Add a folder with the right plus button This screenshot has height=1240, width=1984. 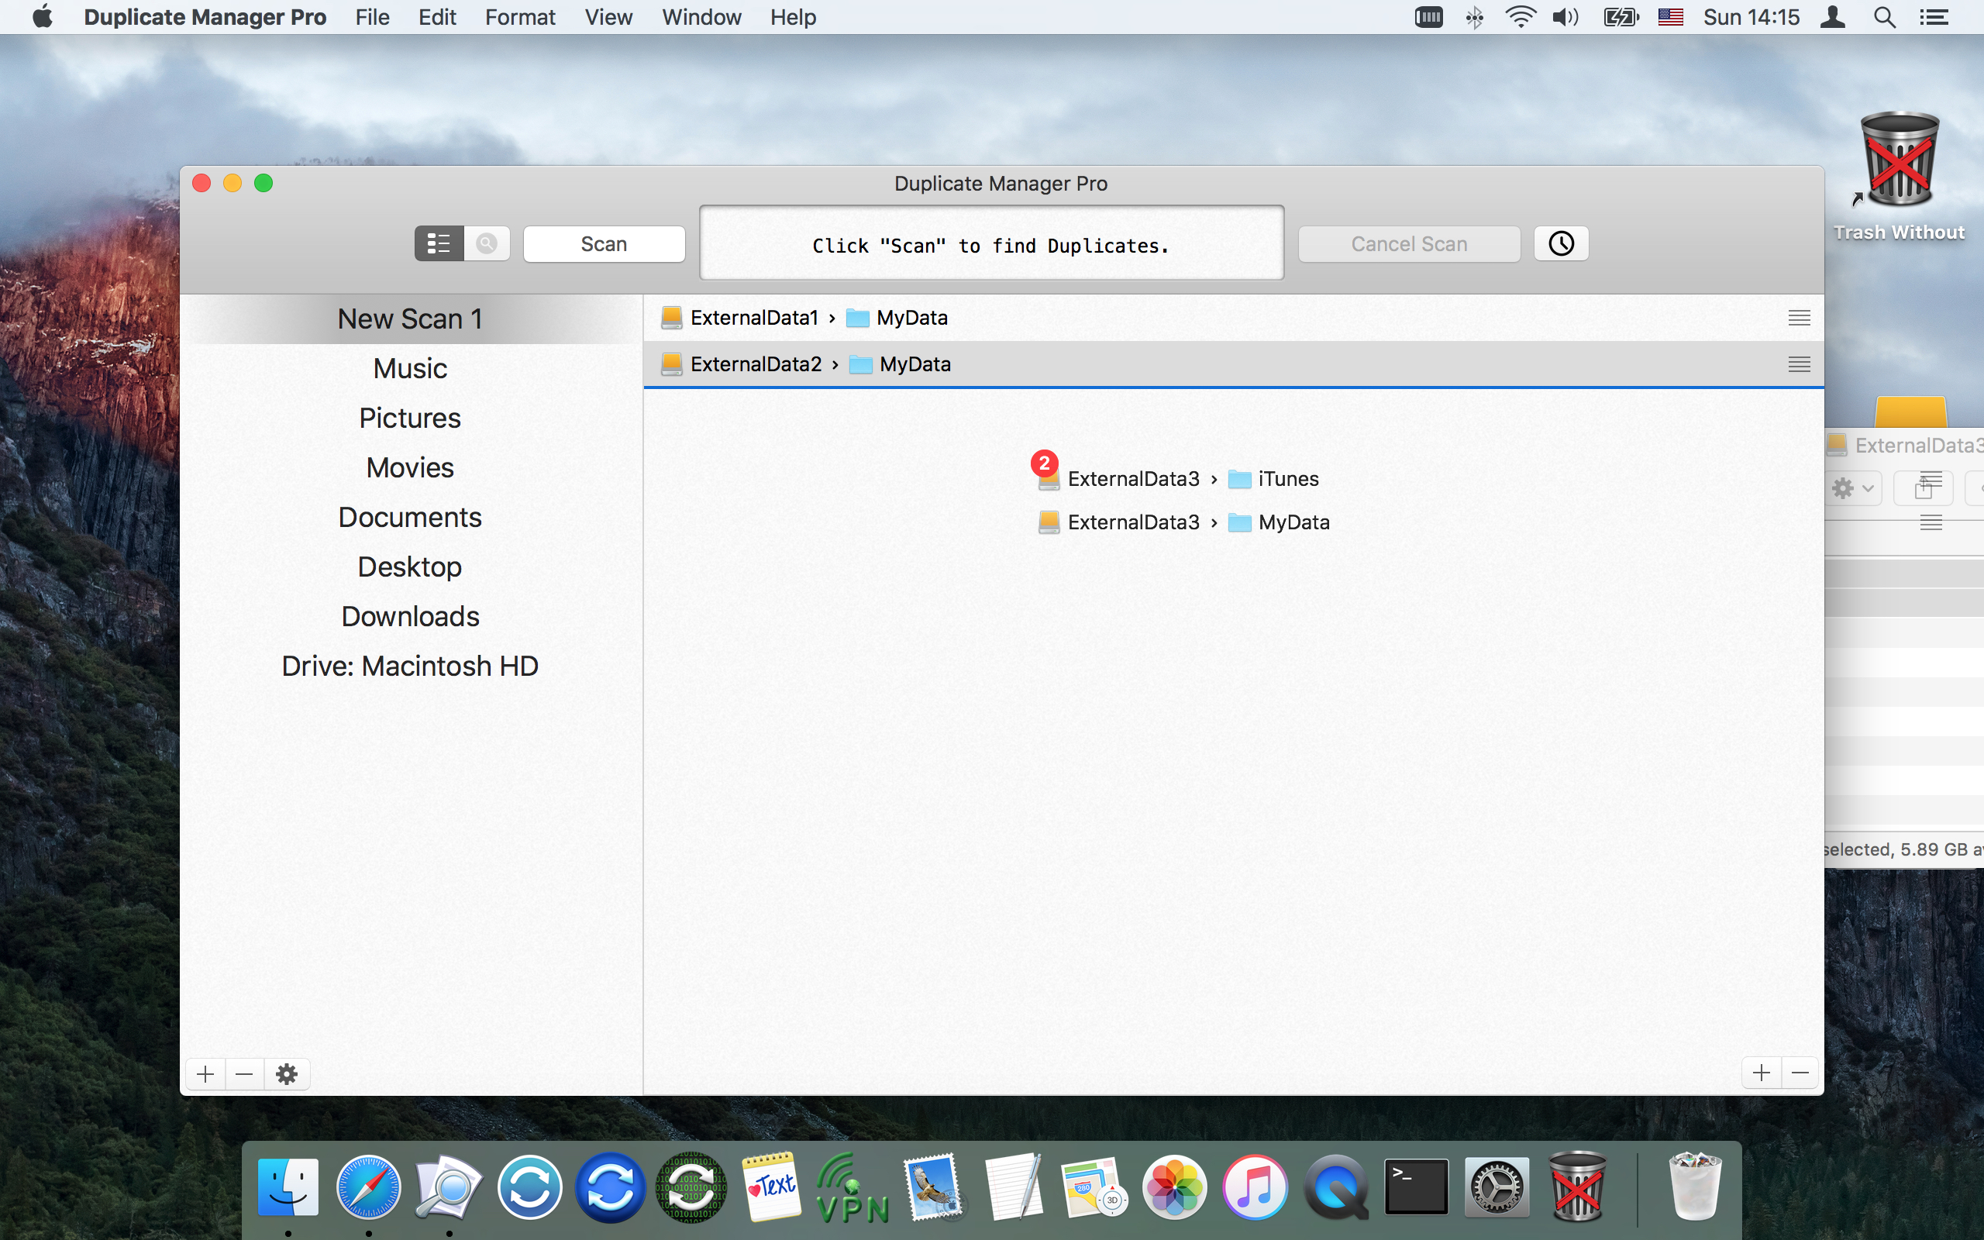[1761, 1073]
